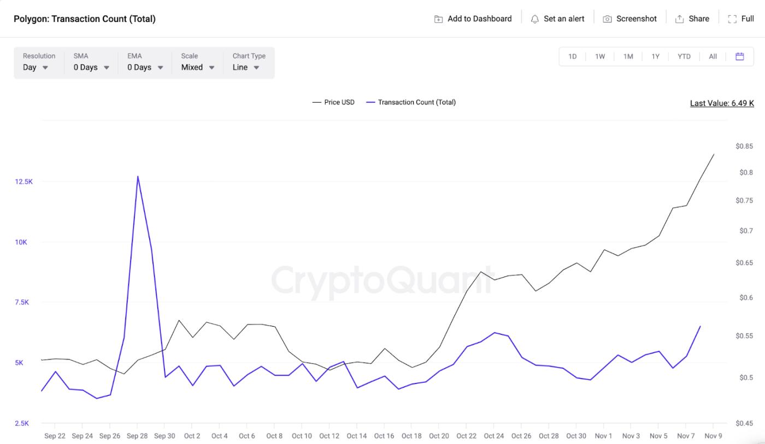Select the All timeframe button
This screenshot has height=444, width=765.
713,56
